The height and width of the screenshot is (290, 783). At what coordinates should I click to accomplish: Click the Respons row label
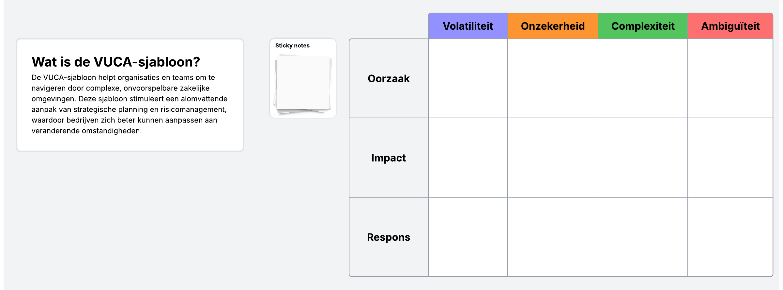click(389, 237)
